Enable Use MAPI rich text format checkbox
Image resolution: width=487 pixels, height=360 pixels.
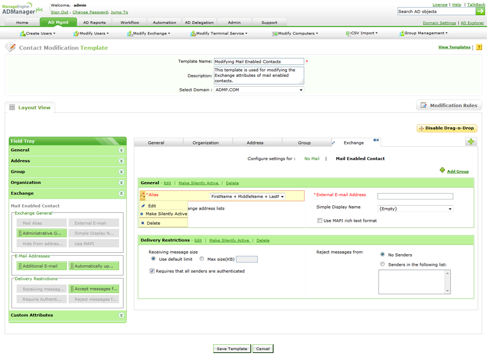point(320,221)
